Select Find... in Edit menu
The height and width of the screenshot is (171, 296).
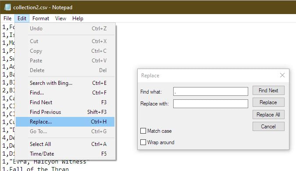click(x=65, y=93)
